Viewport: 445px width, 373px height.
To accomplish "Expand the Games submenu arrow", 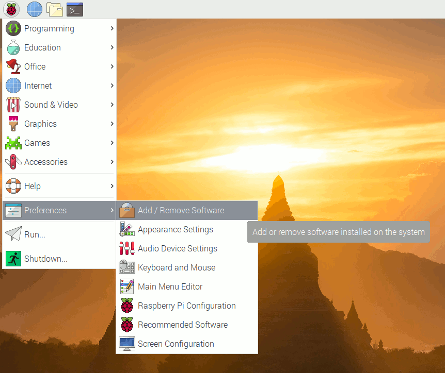I will coord(112,143).
